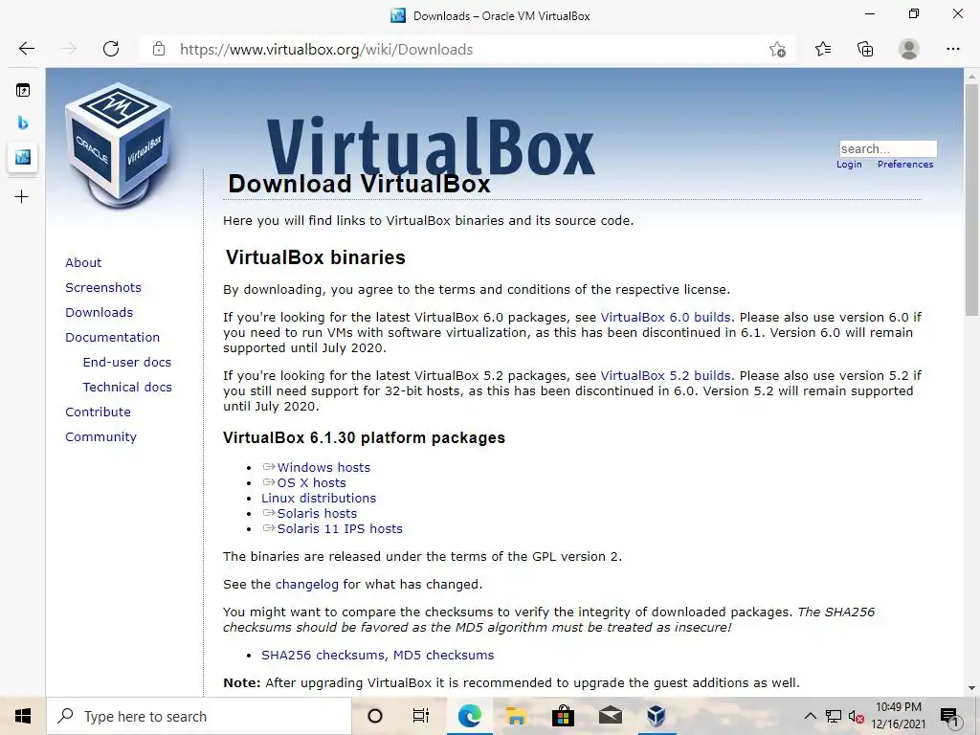980x735 pixels.
Task: Reload the Downloads page
Action: [x=111, y=49]
